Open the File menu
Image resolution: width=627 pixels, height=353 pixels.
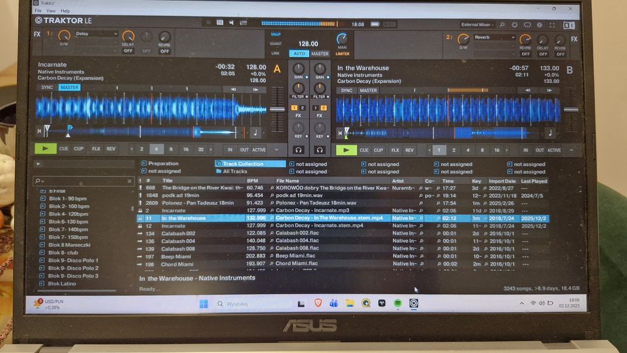click(x=38, y=11)
